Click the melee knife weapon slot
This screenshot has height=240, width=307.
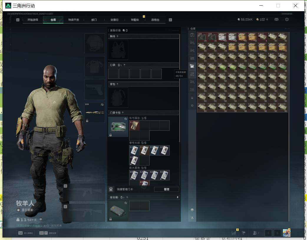click(x=95, y=112)
